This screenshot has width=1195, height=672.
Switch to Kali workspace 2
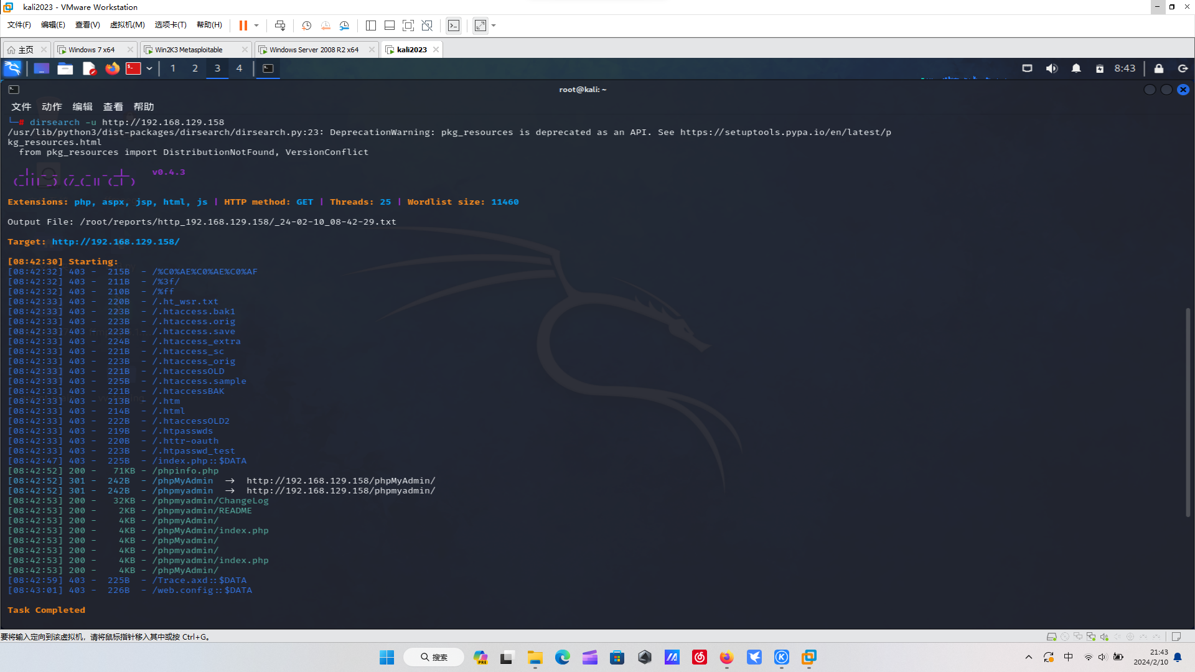195,68
